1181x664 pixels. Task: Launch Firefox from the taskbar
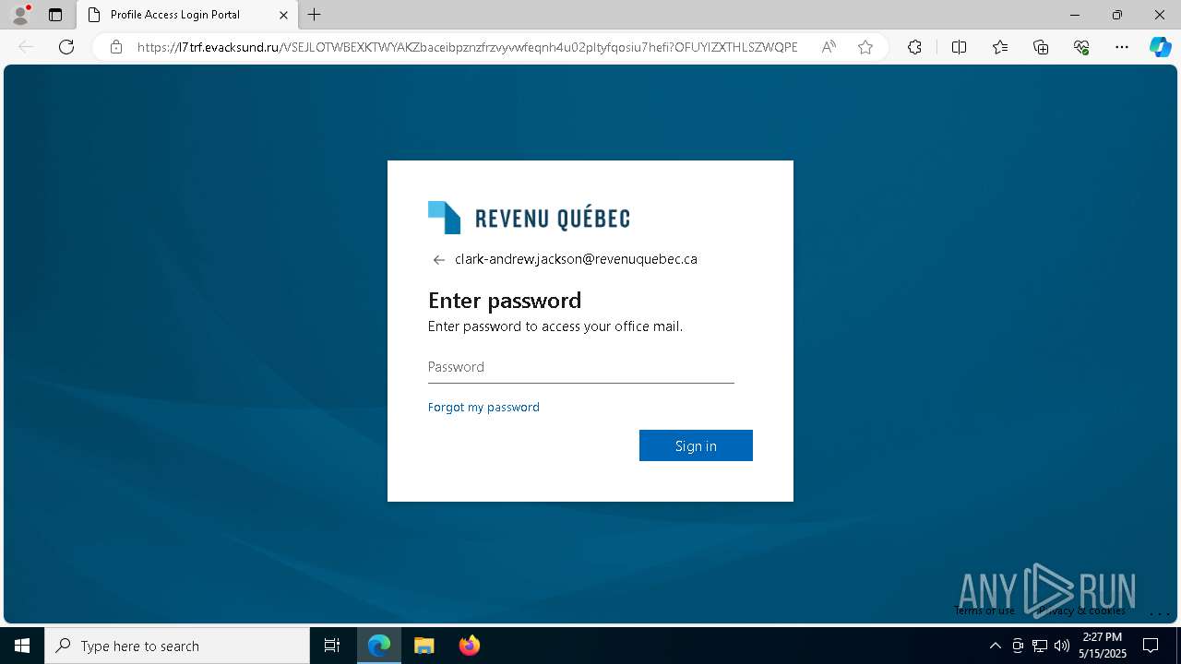(470, 646)
